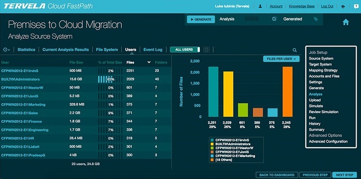
Task: Click the orange 18 Others legend swatch
Action: click(212, 160)
